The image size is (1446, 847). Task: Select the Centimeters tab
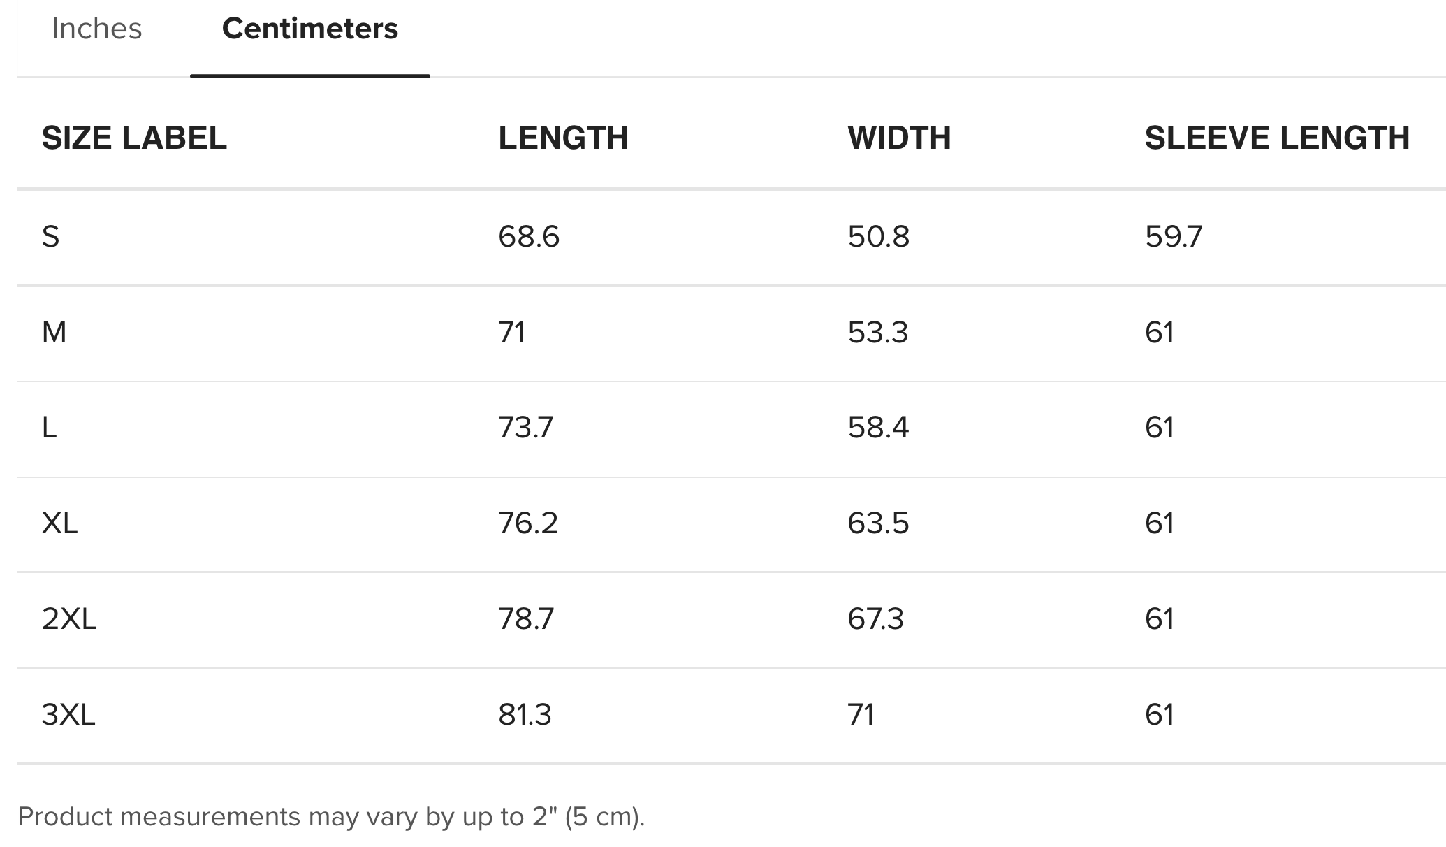[309, 29]
